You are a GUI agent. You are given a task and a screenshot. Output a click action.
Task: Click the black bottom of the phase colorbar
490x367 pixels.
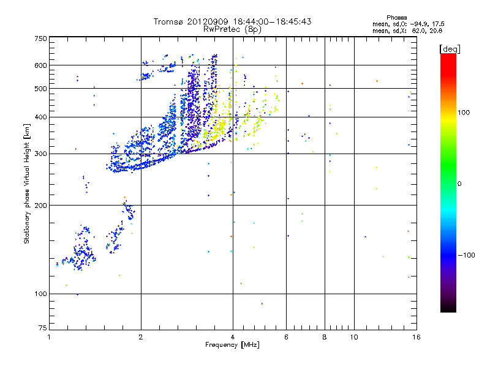[448, 308]
